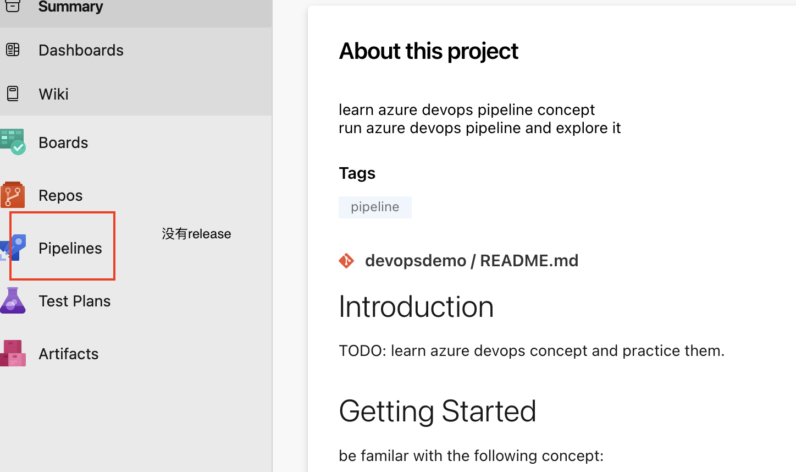Viewport: 796px width, 472px height.
Task: Open Dashboards from the sidebar
Action: [x=81, y=50]
